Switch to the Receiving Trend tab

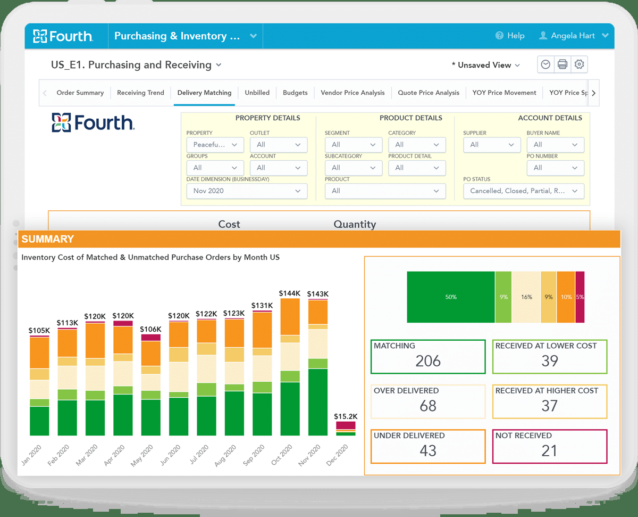point(140,93)
